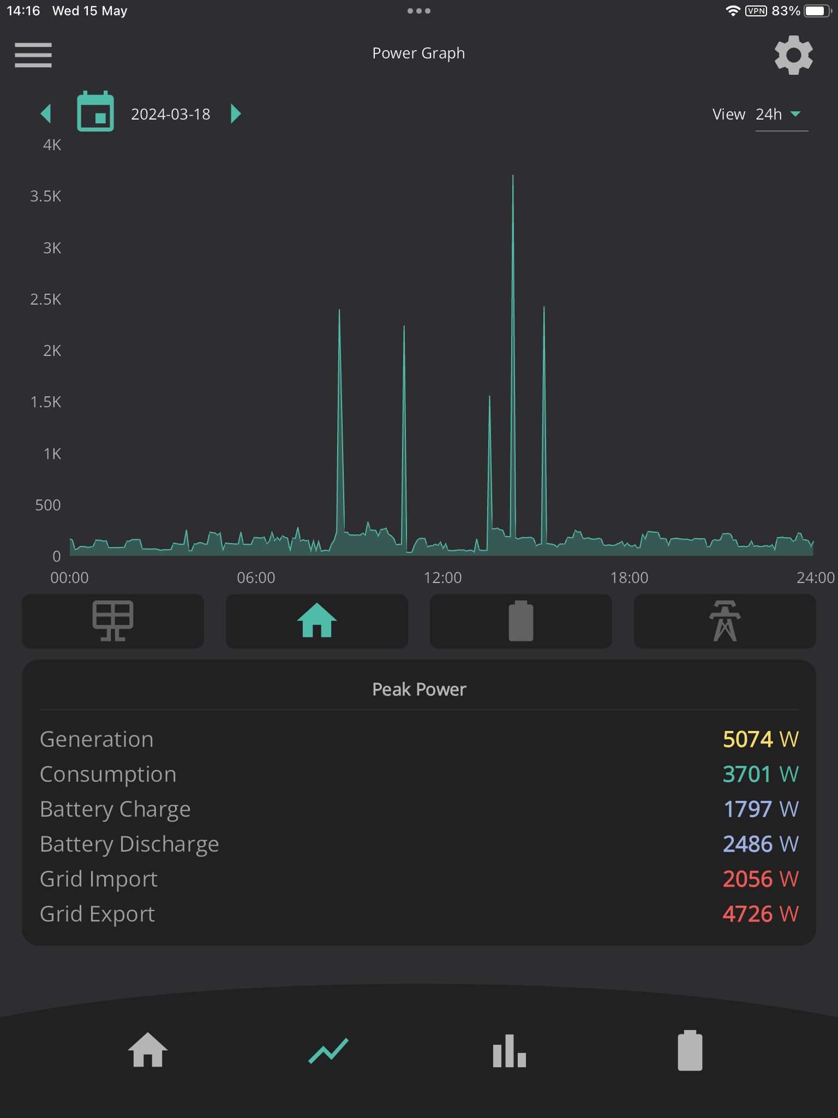Tap the 2024-03-18 date text
The image size is (838, 1118).
[x=171, y=114]
